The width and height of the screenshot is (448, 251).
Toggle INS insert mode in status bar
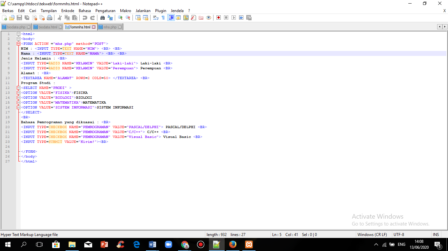pyautogui.click(x=436, y=234)
